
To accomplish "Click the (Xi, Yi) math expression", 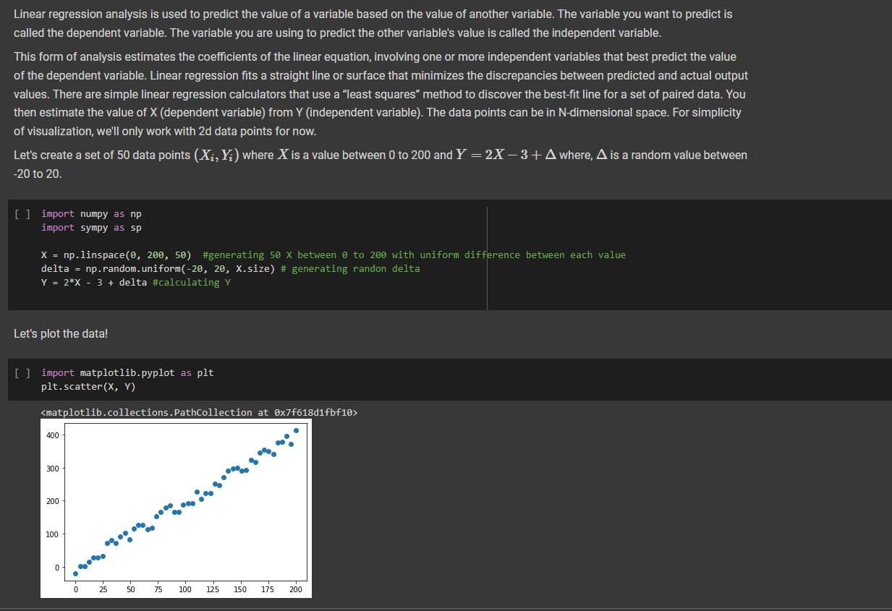I will point(216,155).
